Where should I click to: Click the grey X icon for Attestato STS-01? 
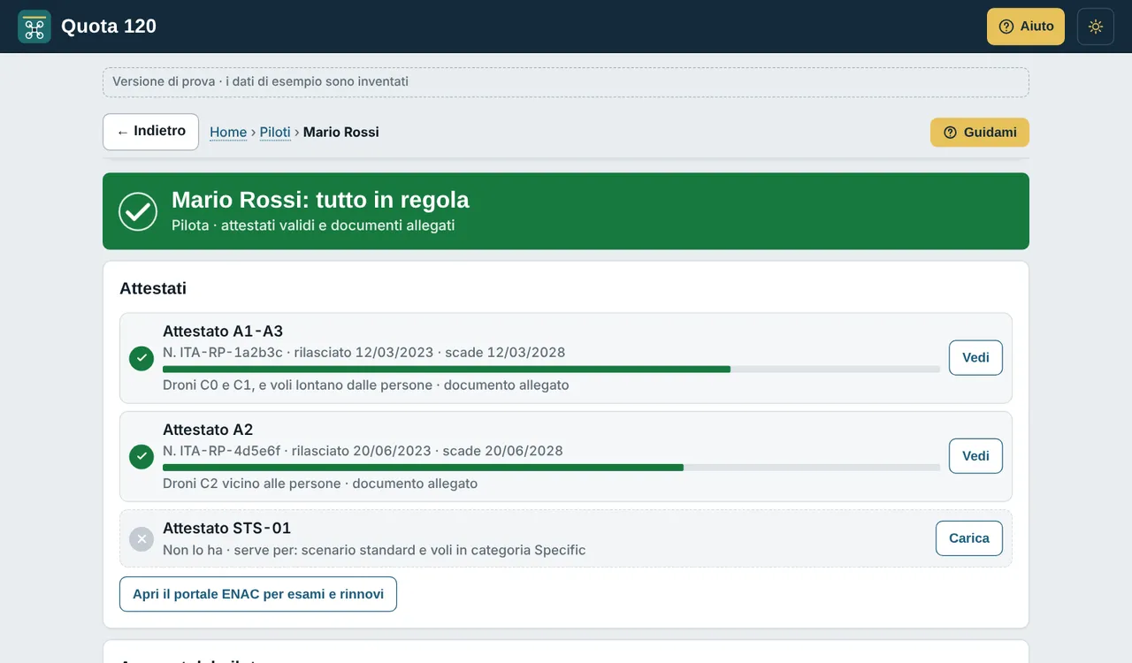click(141, 538)
